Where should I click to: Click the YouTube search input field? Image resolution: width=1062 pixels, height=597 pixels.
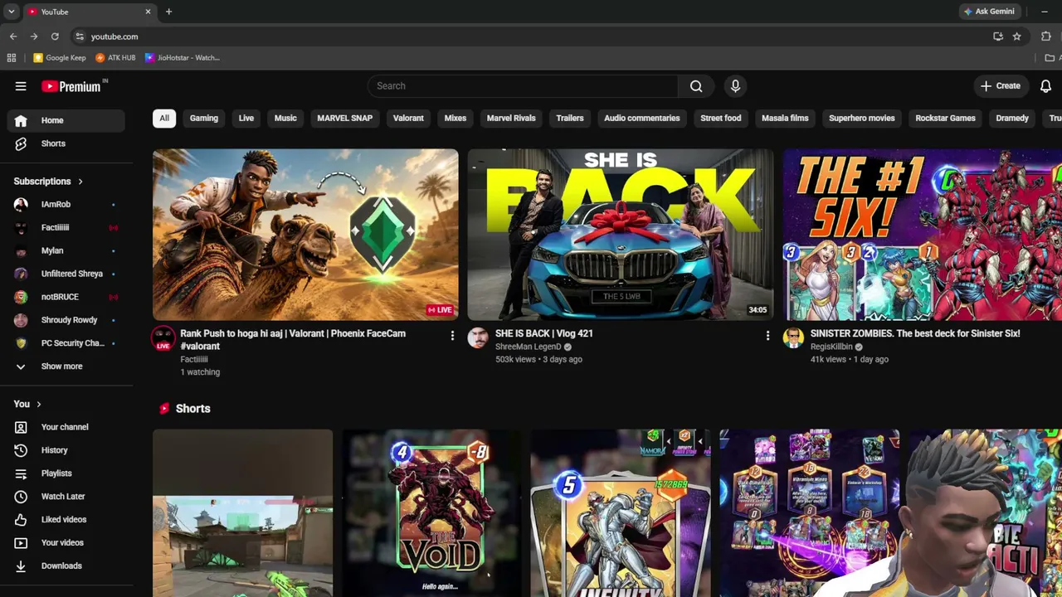coord(523,85)
